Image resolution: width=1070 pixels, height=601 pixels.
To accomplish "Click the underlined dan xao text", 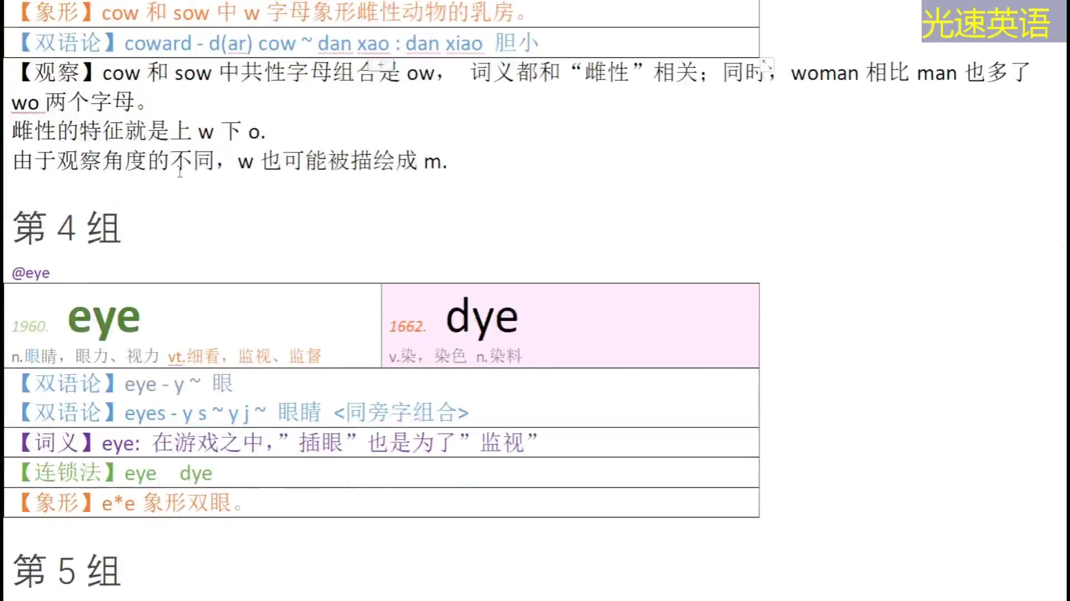I will [353, 43].
